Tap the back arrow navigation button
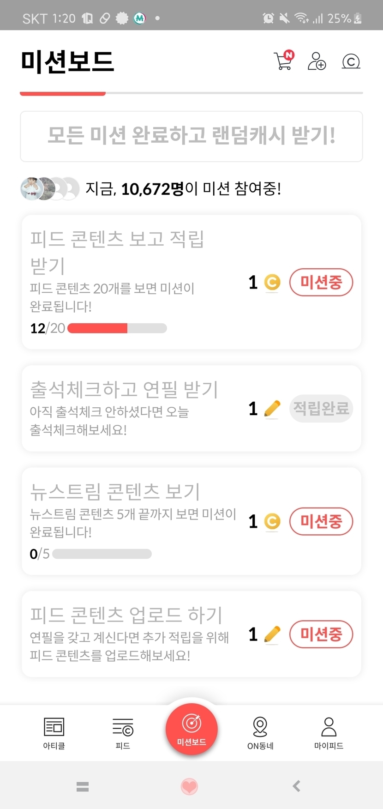 [297, 786]
